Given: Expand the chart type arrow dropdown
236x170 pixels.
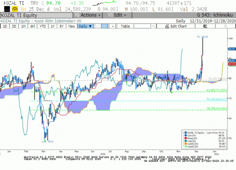Looking at the screenshot, I should coord(113,26).
